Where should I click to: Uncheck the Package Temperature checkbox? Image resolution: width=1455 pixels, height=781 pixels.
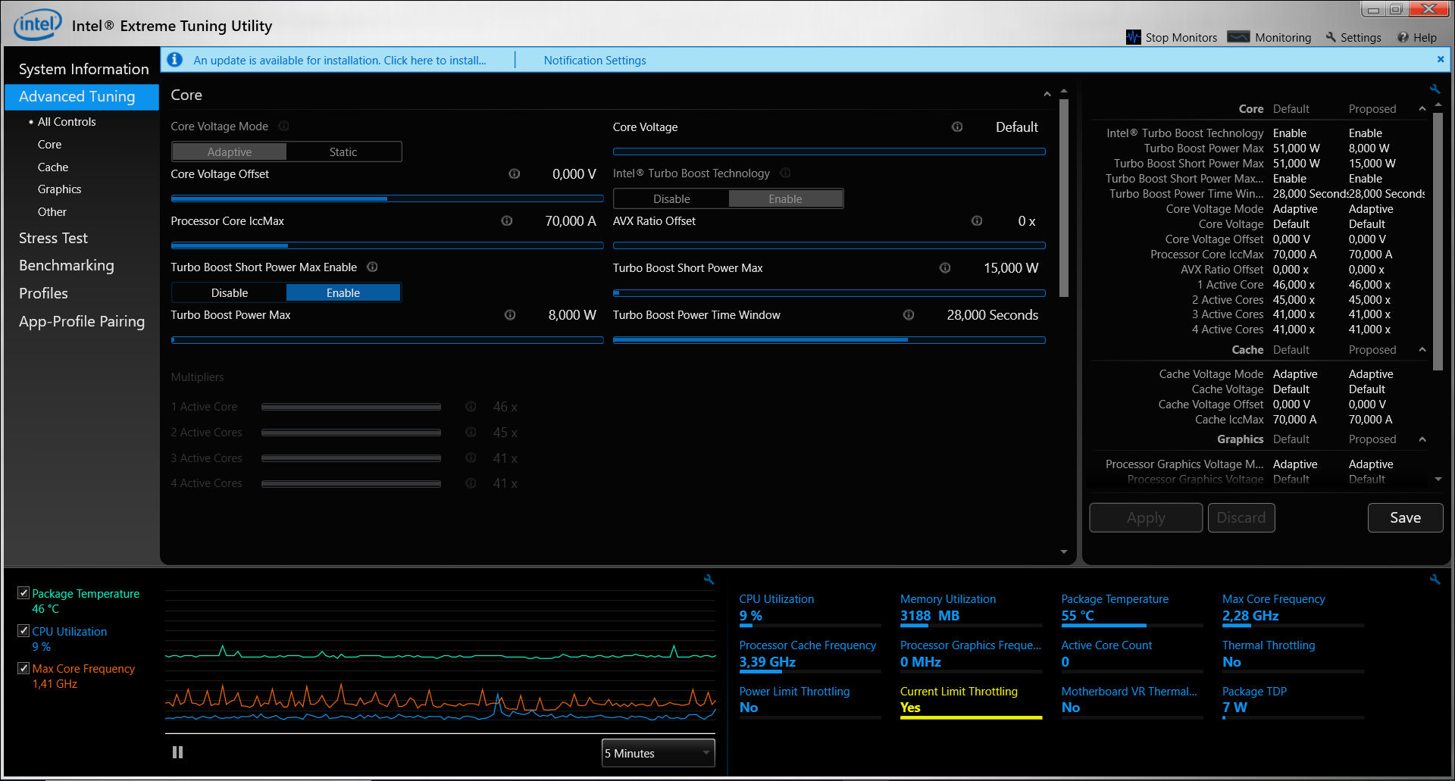pyautogui.click(x=23, y=592)
